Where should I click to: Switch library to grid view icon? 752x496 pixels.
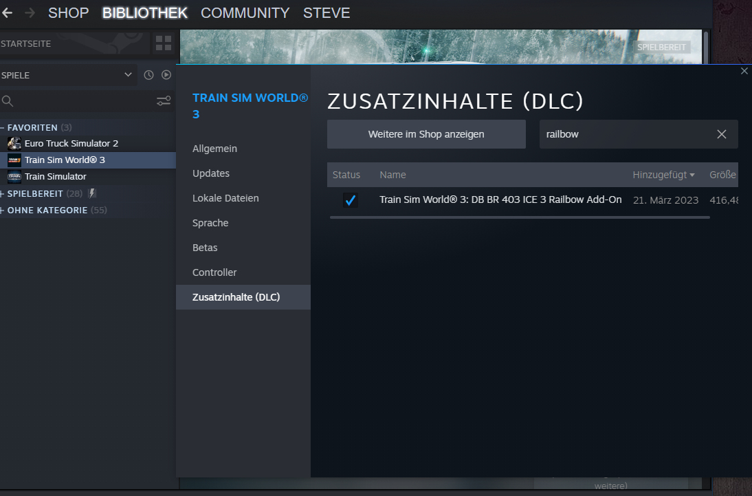[x=164, y=43]
